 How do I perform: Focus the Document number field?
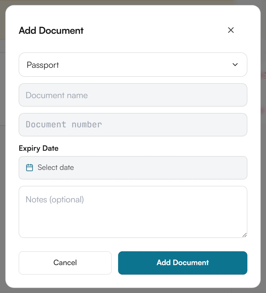(x=133, y=125)
